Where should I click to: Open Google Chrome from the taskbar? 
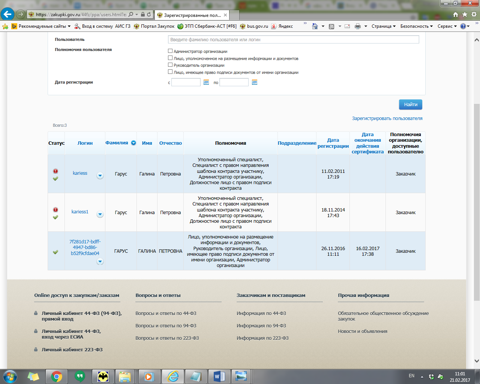[x=57, y=376]
